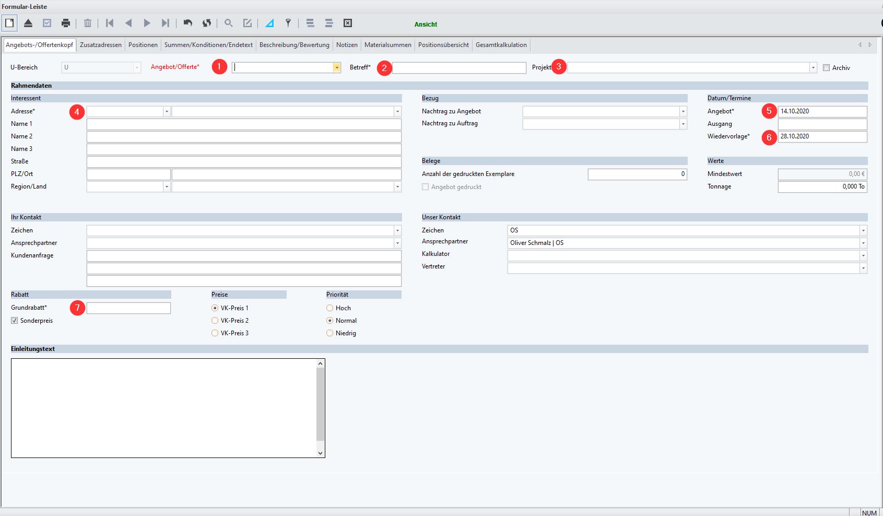The height and width of the screenshot is (516, 883).
Task: Click the Betreff input field
Action: click(459, 68)
